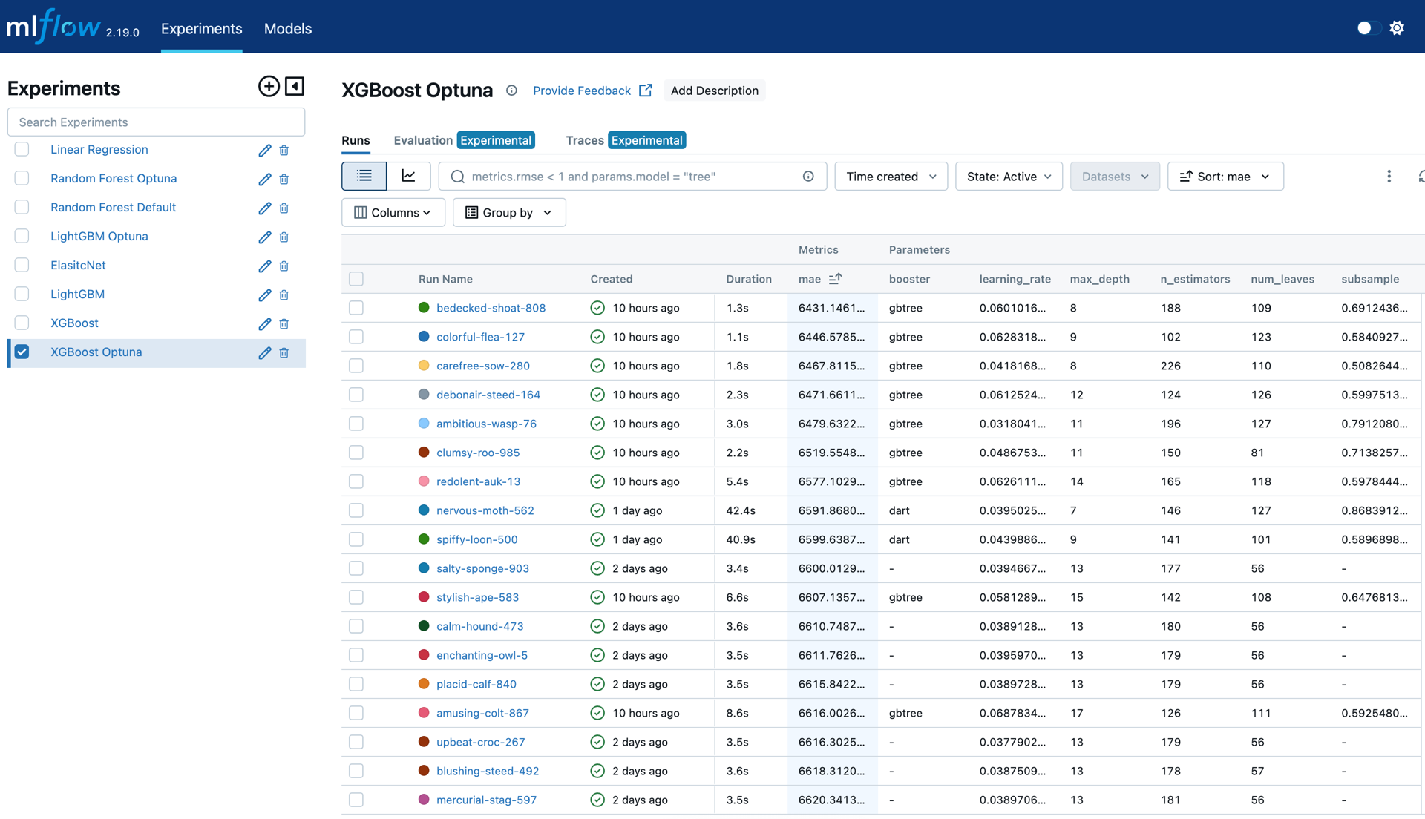
Task: Collapse the experiments sidebar panel
Action: 295,86
